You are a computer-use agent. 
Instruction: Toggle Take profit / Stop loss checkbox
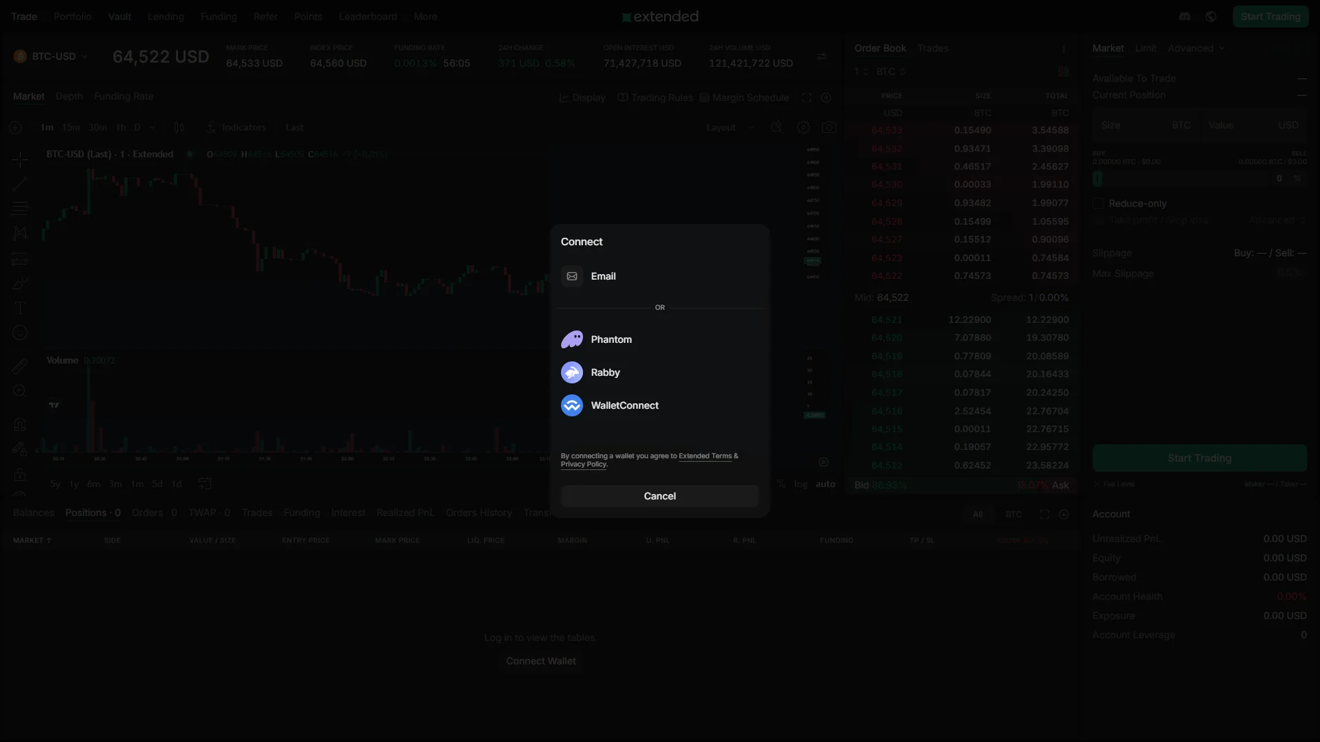click(1098, 220)
